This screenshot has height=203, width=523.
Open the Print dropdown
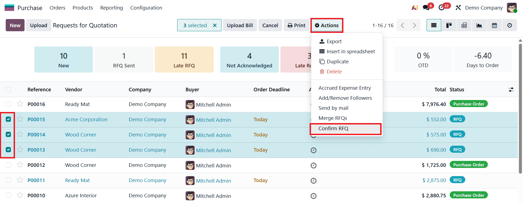click(297, 25)
